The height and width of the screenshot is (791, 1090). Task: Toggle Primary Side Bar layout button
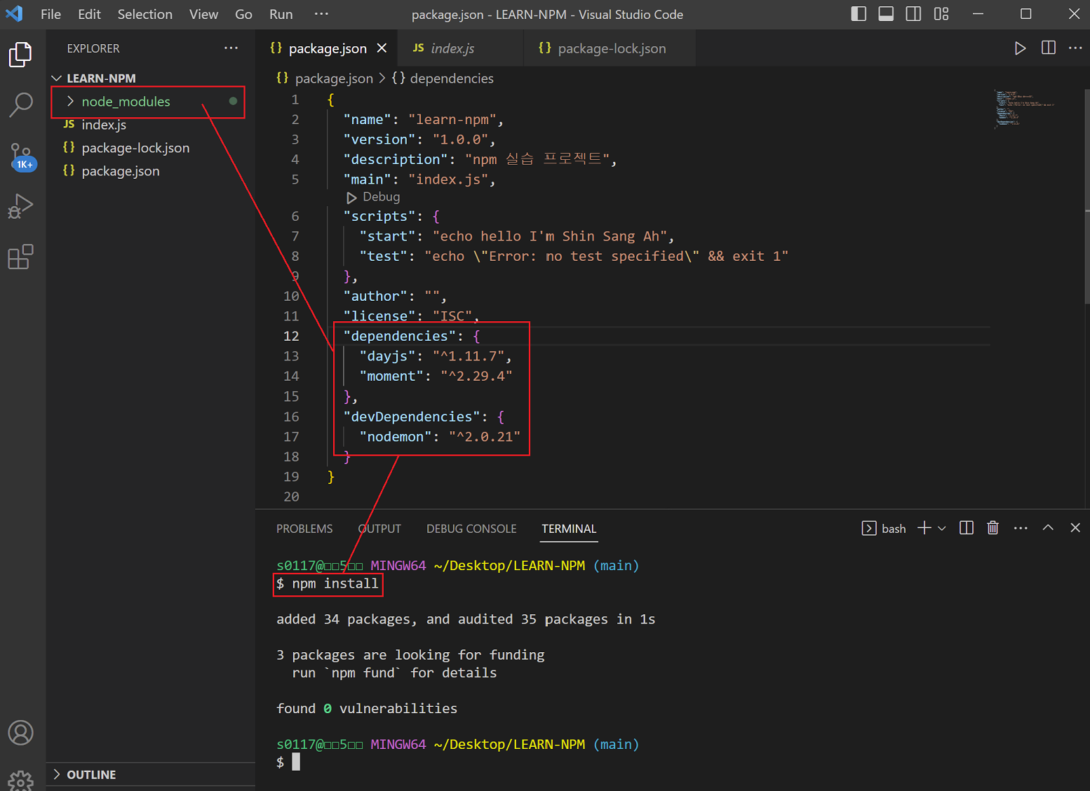click(859, 14)
